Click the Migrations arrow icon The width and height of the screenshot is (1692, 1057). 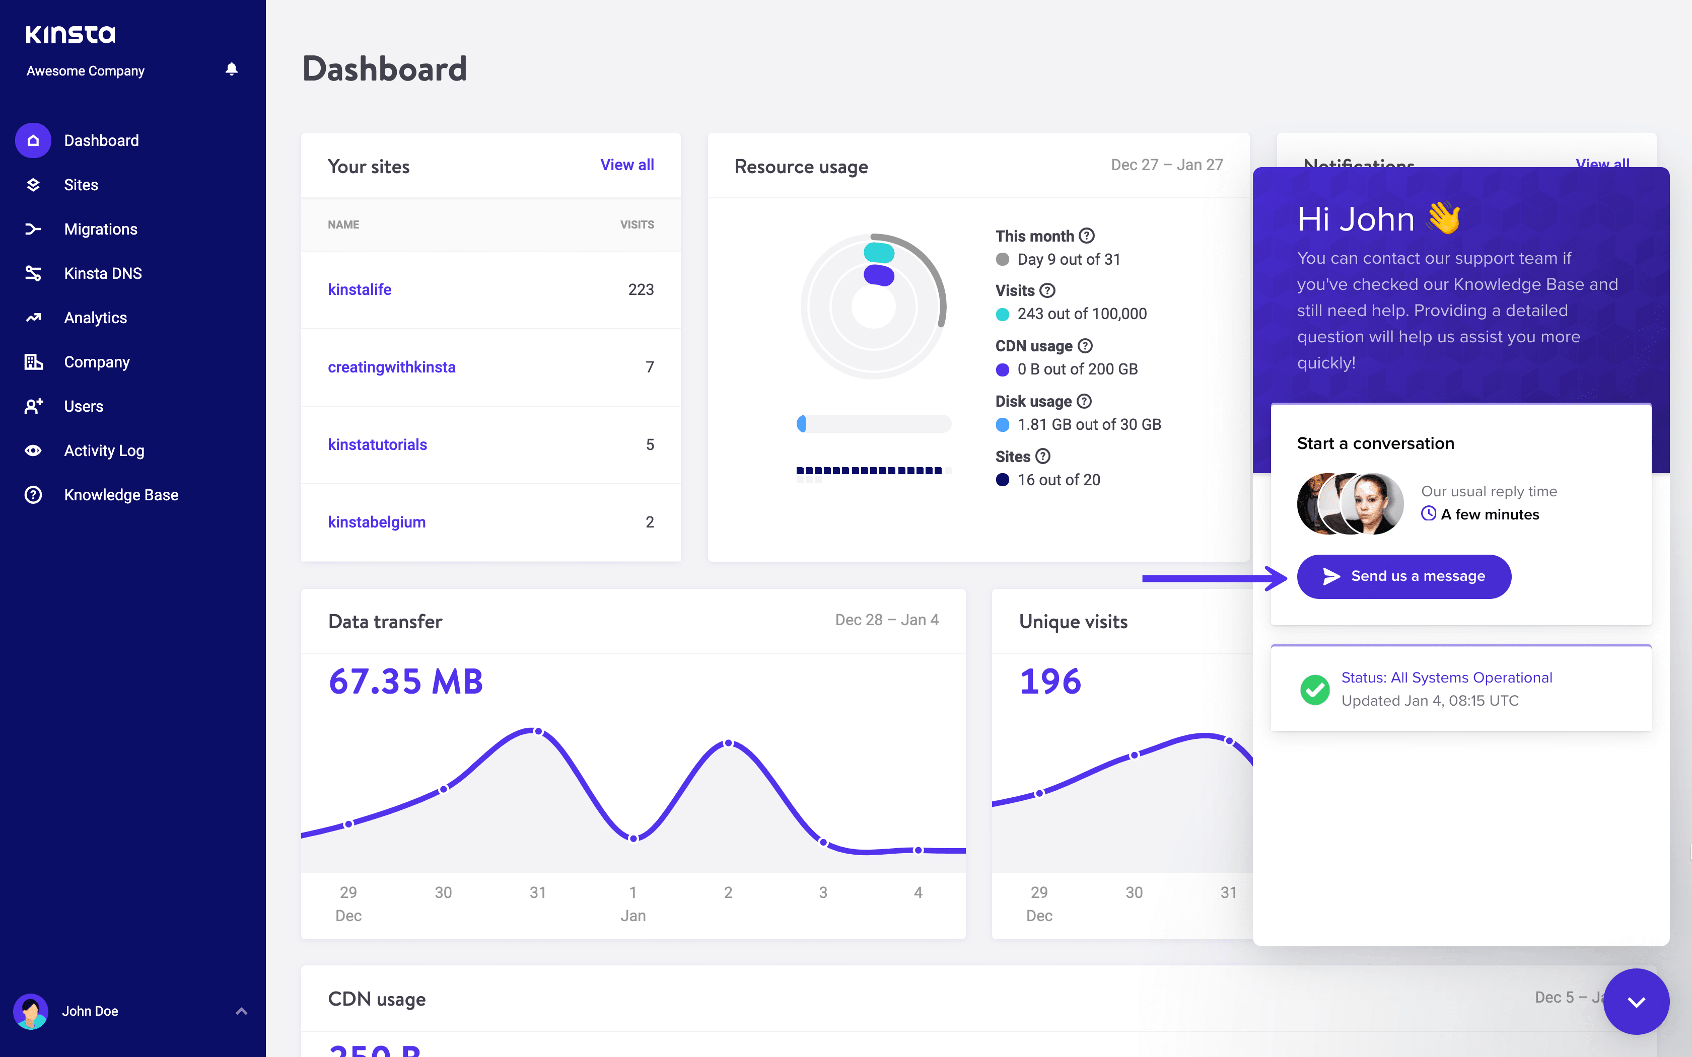[x=33, y=230]
